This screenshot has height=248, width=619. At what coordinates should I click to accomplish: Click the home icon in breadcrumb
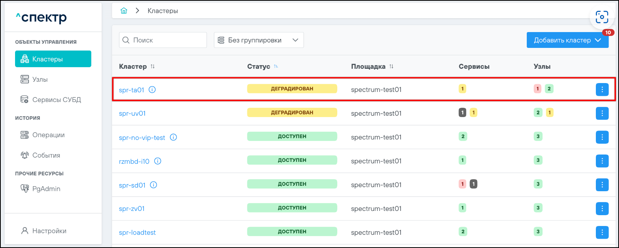click(124, 11)
